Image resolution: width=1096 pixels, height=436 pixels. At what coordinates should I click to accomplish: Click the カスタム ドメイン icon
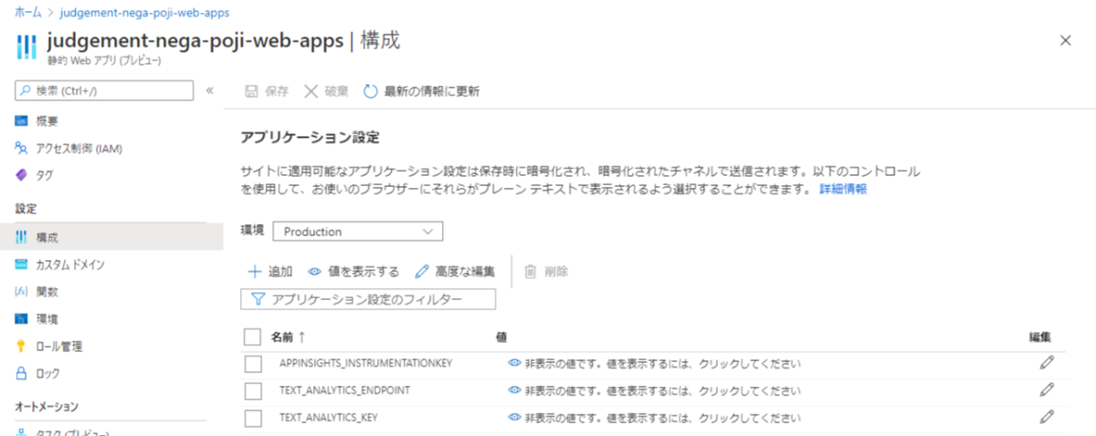click(x=22, y=265)
